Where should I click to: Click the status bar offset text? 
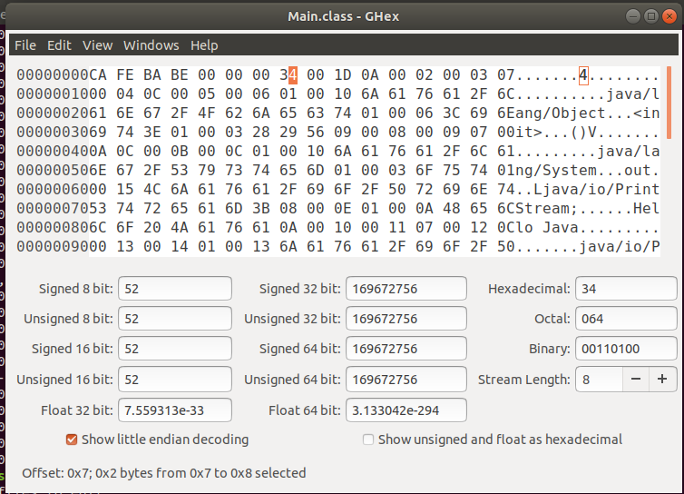(164, 473)
